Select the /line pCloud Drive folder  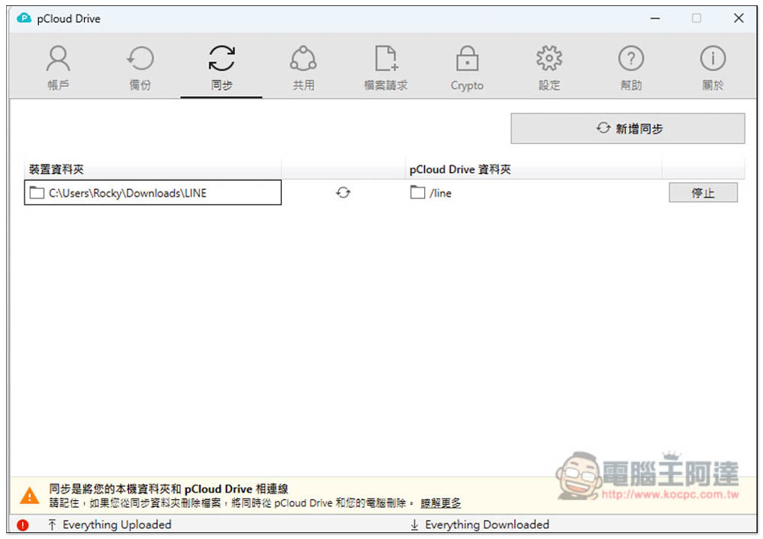(x=430, y=192)
